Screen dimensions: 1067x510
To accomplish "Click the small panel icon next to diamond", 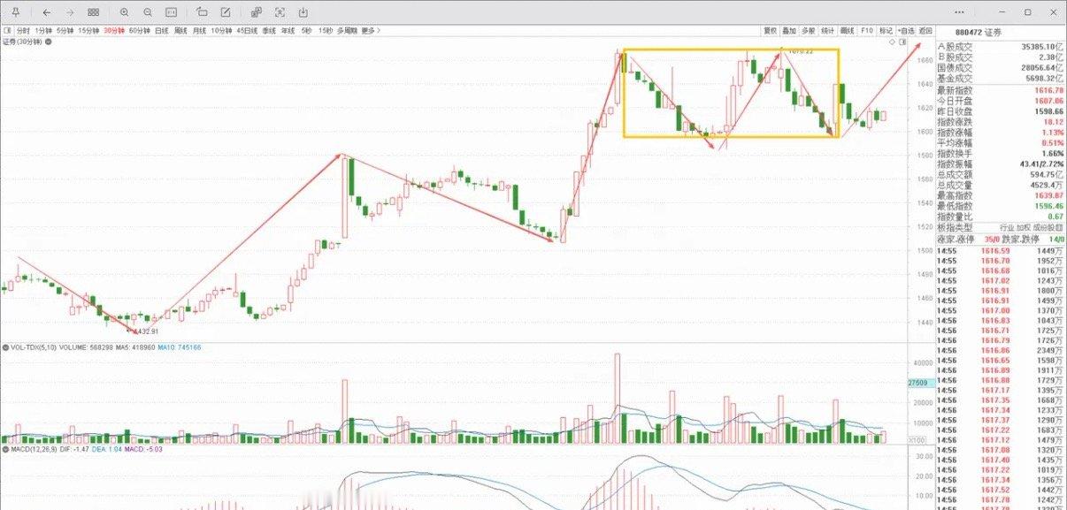I will [x=902, y=42].
